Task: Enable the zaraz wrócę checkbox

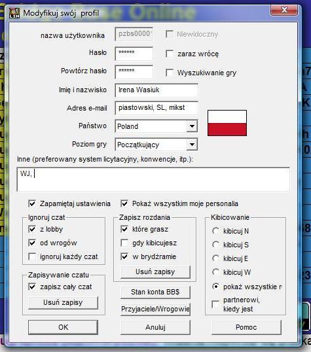Action: [170, 54]
